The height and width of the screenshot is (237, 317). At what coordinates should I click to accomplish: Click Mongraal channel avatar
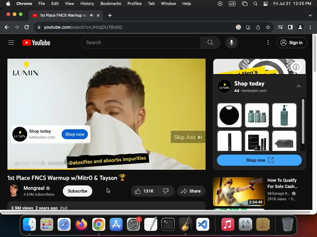coord(14,190)
